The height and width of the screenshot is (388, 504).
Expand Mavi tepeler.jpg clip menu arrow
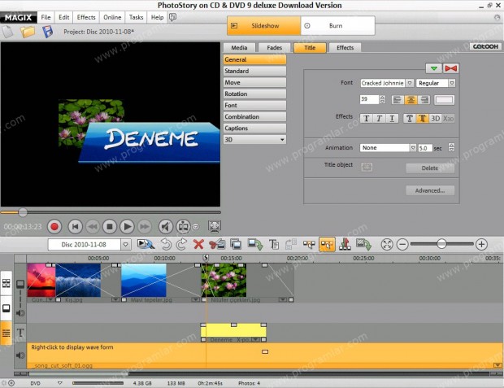[195, 299]
